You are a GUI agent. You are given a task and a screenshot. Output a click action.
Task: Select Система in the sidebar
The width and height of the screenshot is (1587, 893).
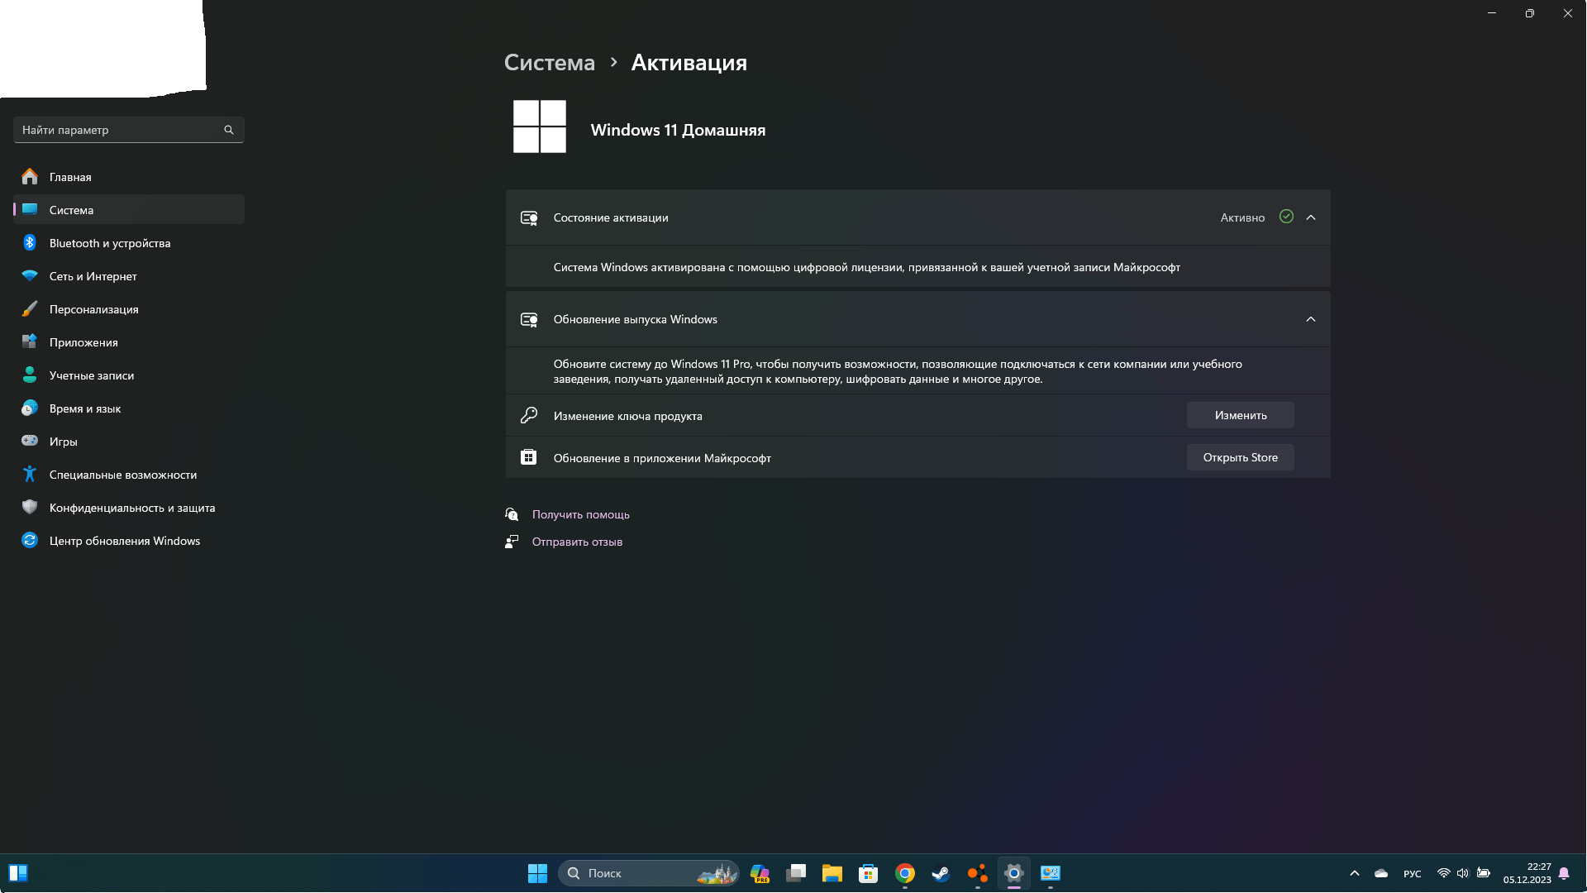128,210
